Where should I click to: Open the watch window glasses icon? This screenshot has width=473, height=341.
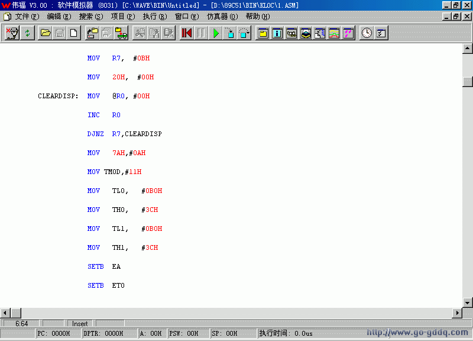click(x=291, y=33)
